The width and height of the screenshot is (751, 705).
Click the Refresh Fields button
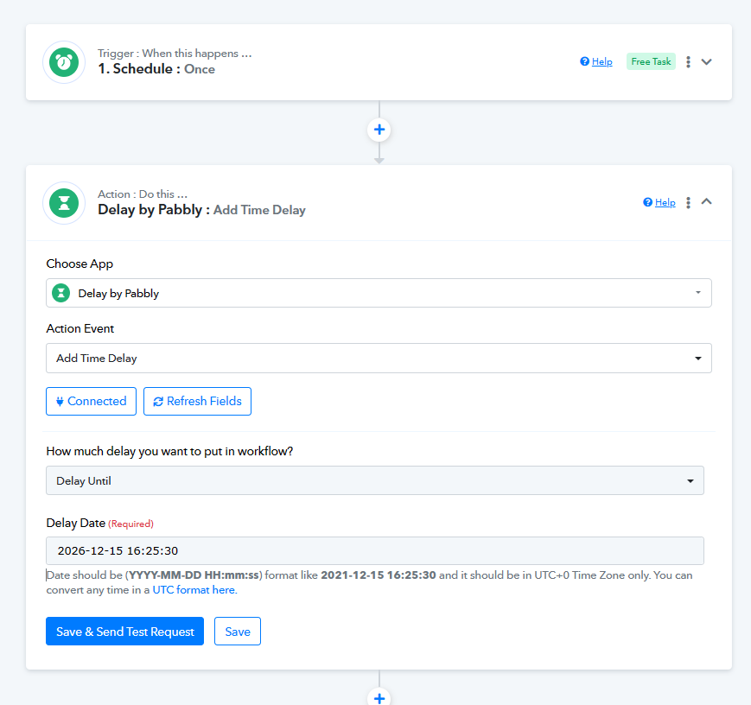(x=197, y=402)
